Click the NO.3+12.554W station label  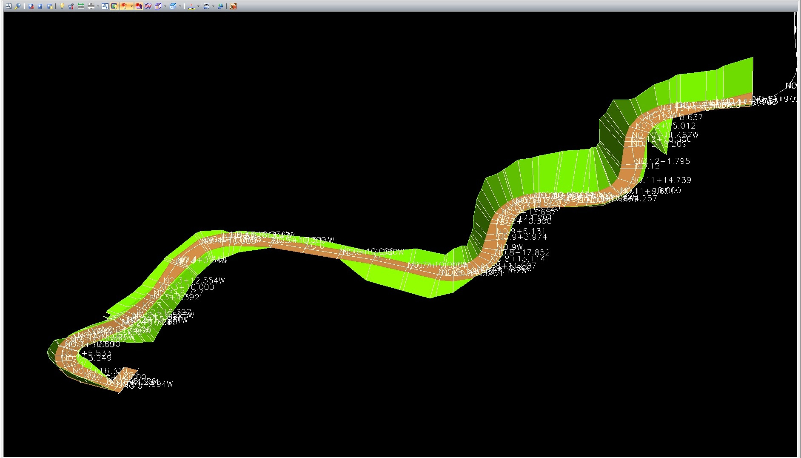point(194,281)
